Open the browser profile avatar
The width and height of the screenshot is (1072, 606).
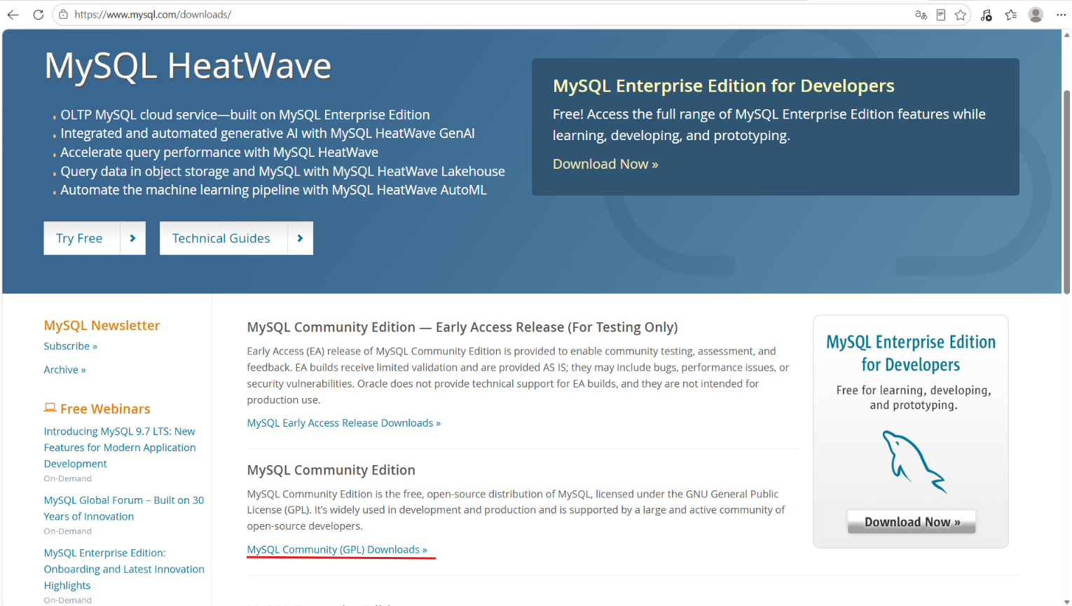coord(1036,15)
